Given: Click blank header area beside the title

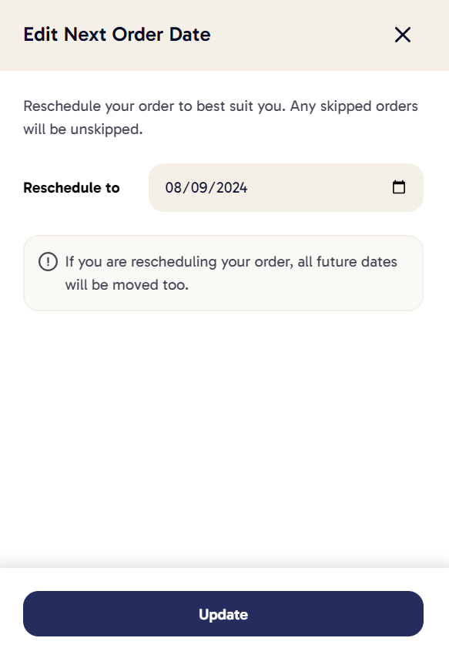Looking at the screenshot, I should [302, 35].
